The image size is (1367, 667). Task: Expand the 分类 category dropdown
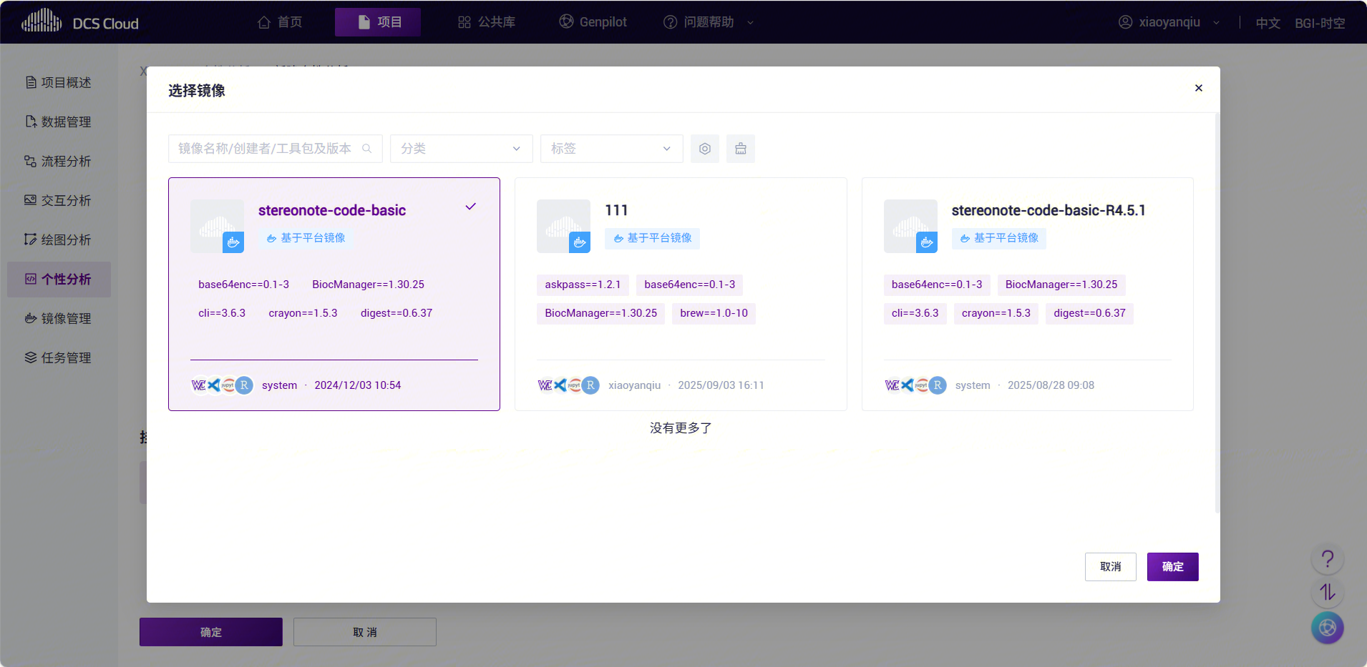[461, 149]
